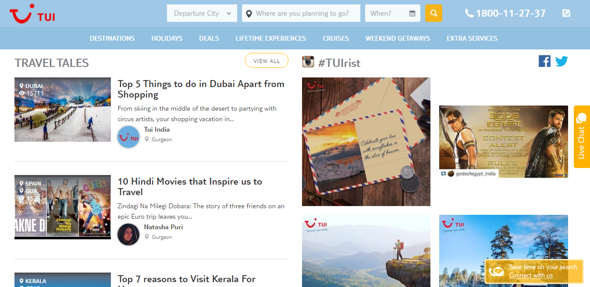The height and width of the screenshot is (287, 590).
Task: Open the Extra Services menu
Action: point(472,38)
